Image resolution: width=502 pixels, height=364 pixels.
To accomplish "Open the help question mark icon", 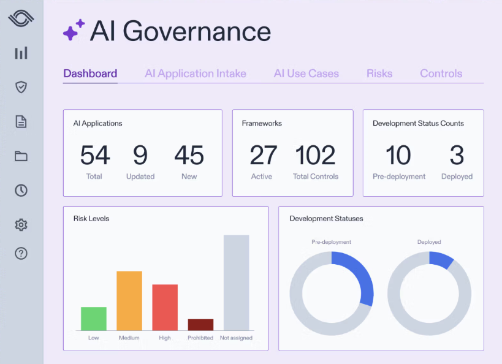I will pos(21,254).
